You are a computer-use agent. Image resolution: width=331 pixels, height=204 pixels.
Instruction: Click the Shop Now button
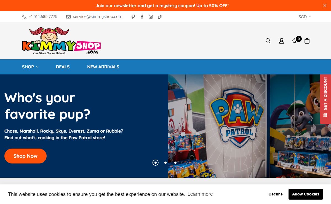[25, 156]
